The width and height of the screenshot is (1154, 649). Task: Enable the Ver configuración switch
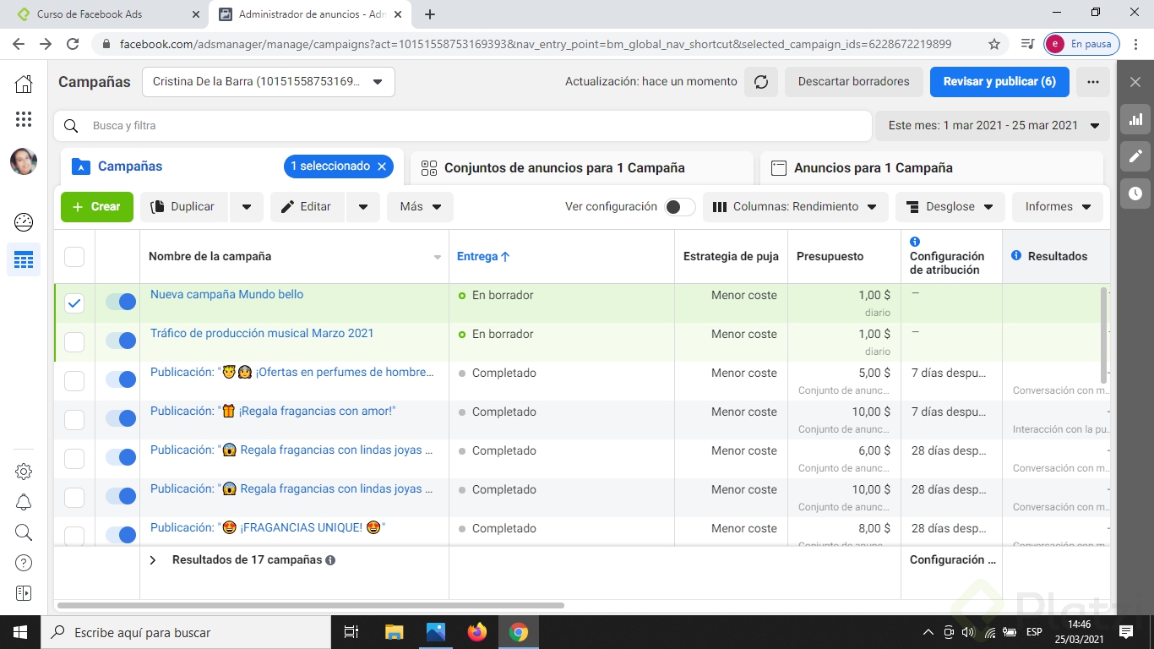680,207
